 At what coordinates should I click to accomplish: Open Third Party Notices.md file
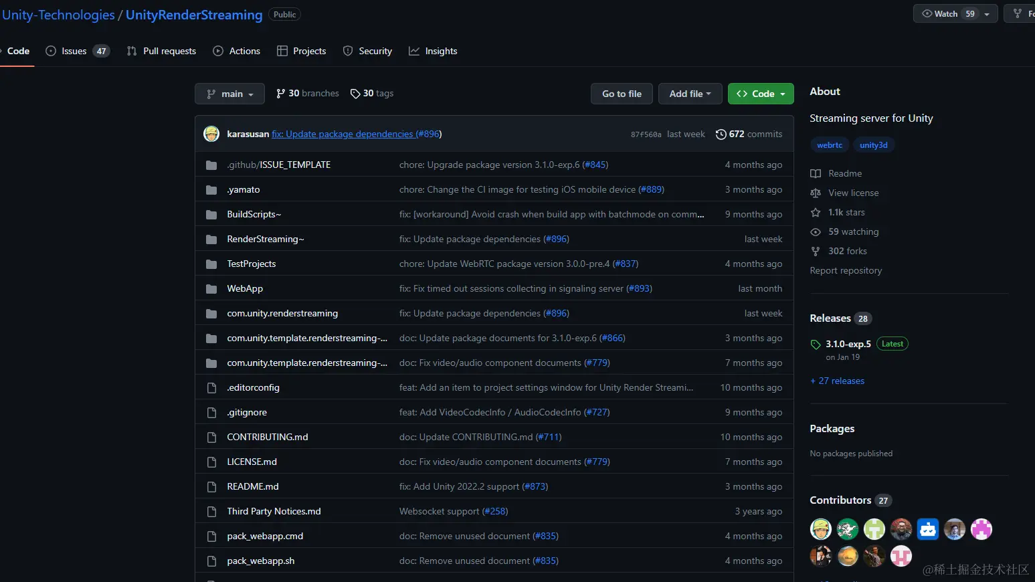point(274,512)
